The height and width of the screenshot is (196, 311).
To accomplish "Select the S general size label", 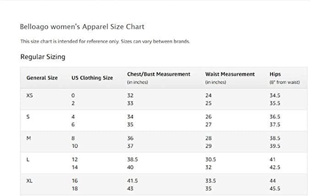I will pyautogui.click(x=28, y=117).
